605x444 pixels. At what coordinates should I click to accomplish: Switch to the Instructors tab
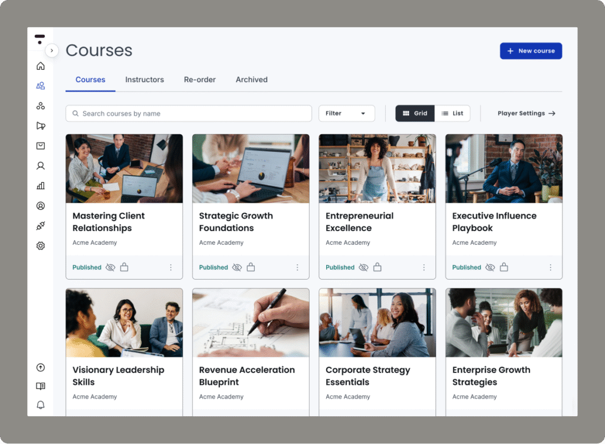pos(144,79)
